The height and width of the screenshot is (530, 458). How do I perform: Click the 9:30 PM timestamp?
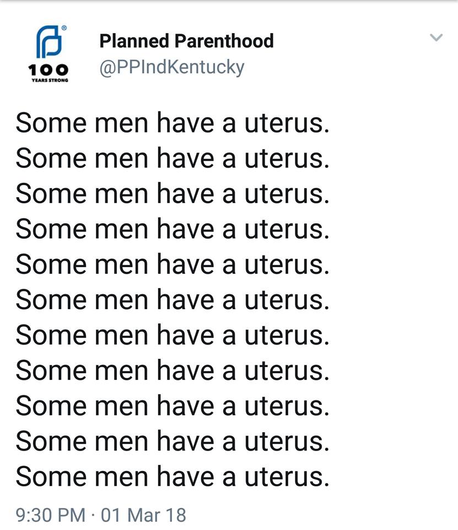click(x=51, y=515)
